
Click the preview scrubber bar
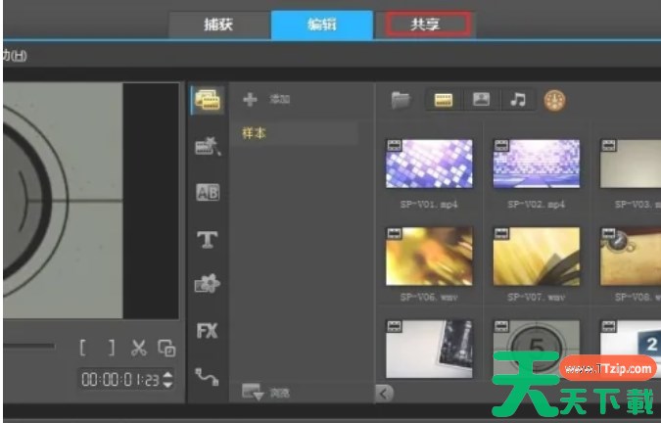(x=28, y=347)
